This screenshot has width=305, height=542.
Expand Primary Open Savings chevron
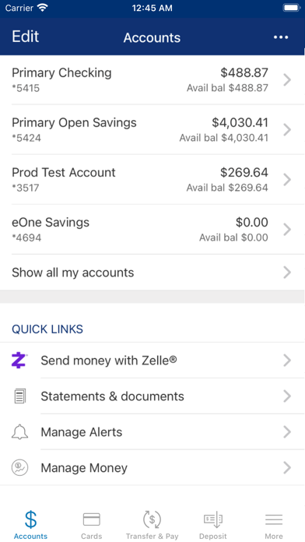tap(287, 130)
